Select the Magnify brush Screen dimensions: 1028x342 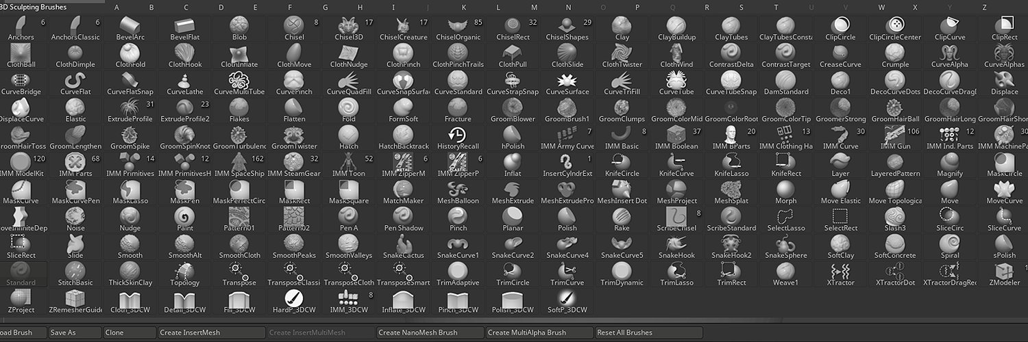point(950,166)
